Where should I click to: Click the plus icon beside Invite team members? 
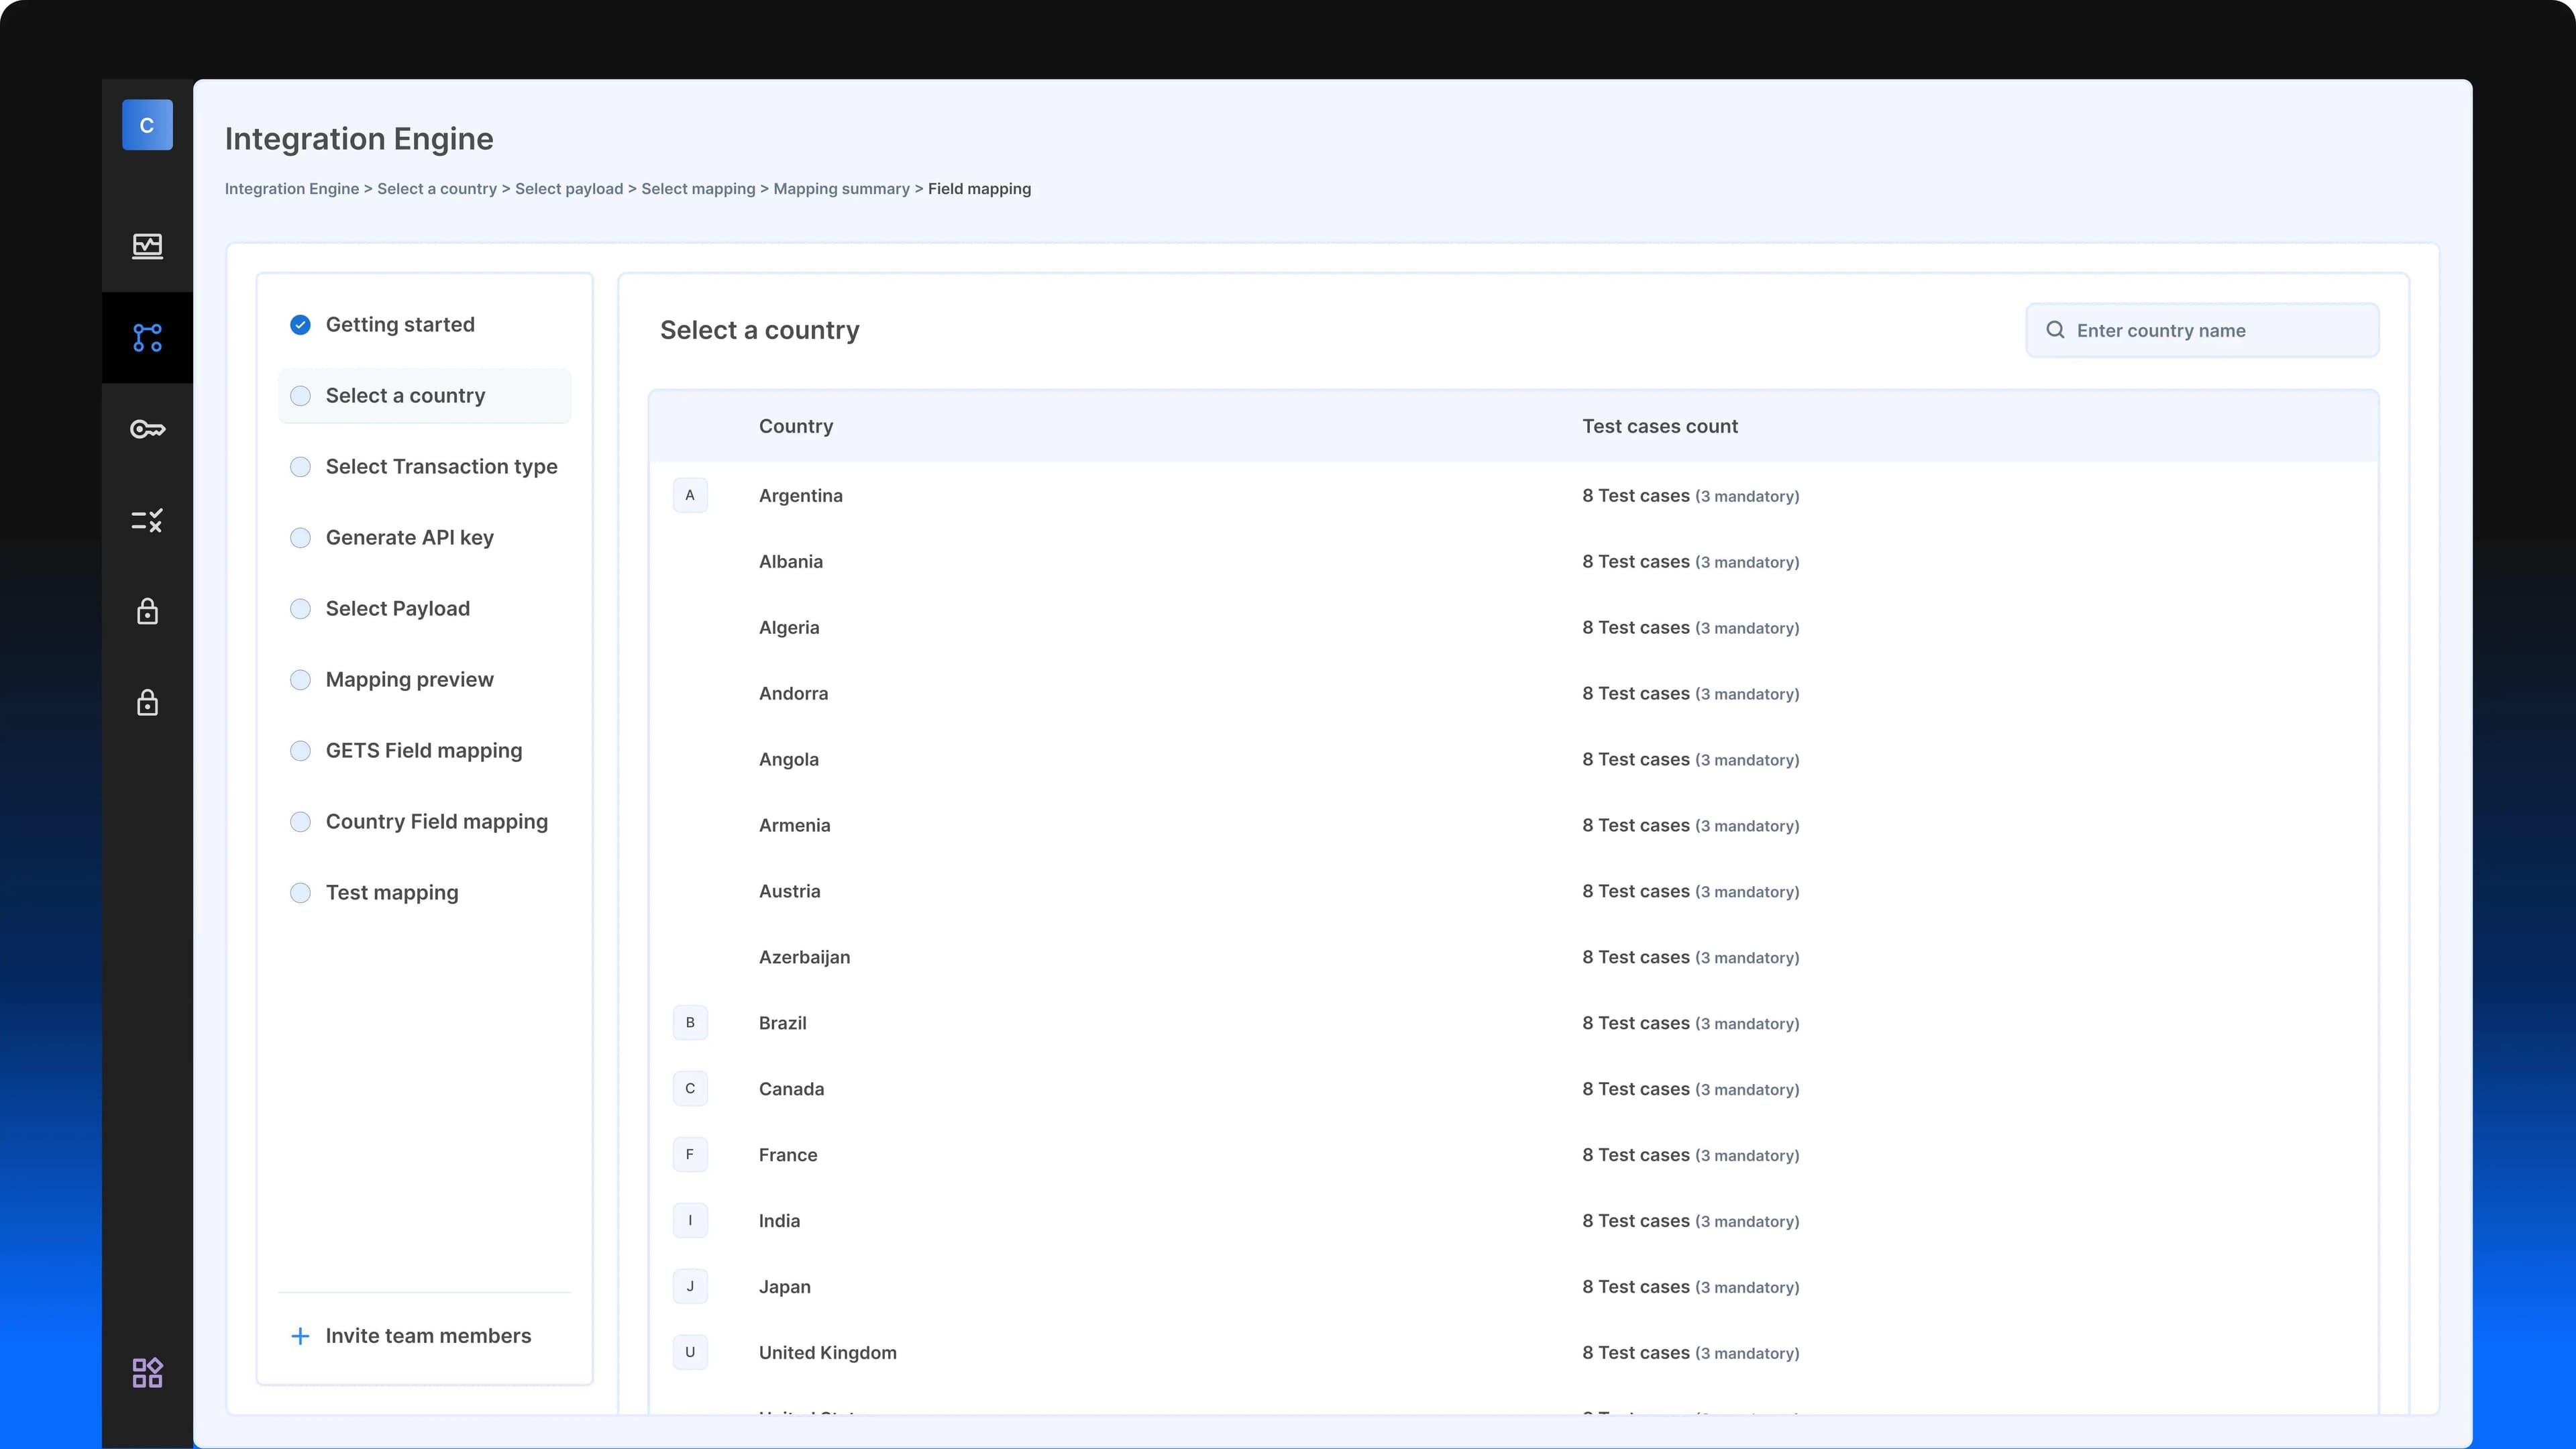(x=300, y=1336)
